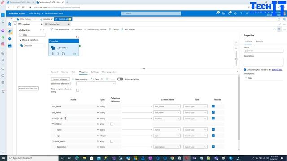Switch to the General activity tab

click(54, 72)
